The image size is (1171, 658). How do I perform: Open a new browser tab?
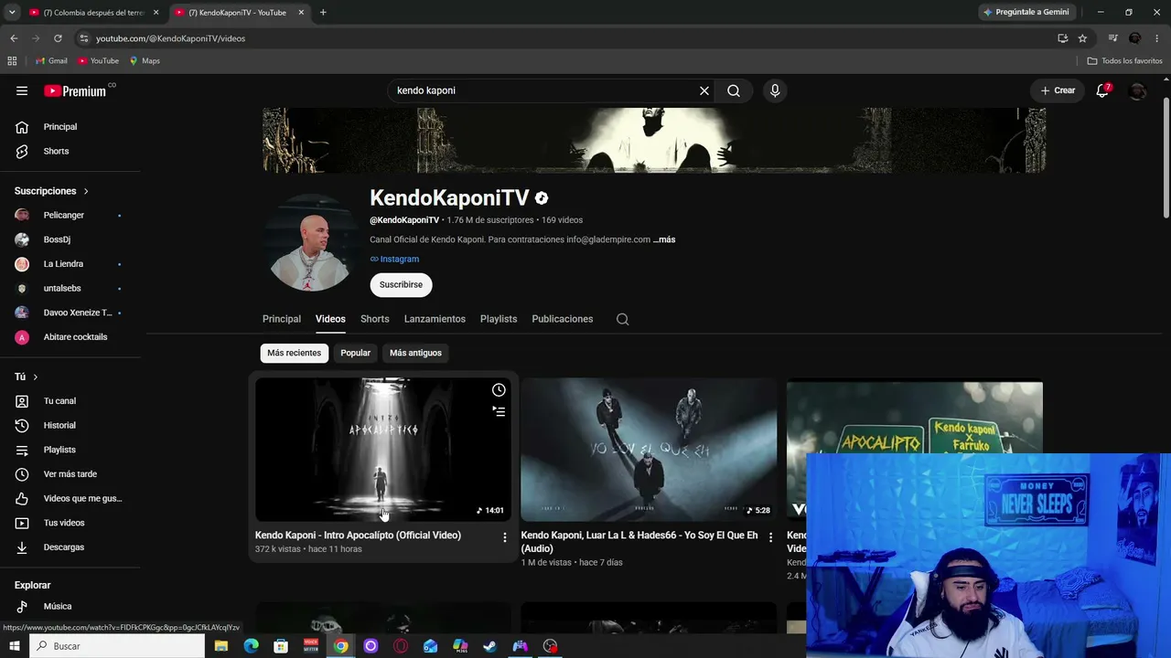323,13
